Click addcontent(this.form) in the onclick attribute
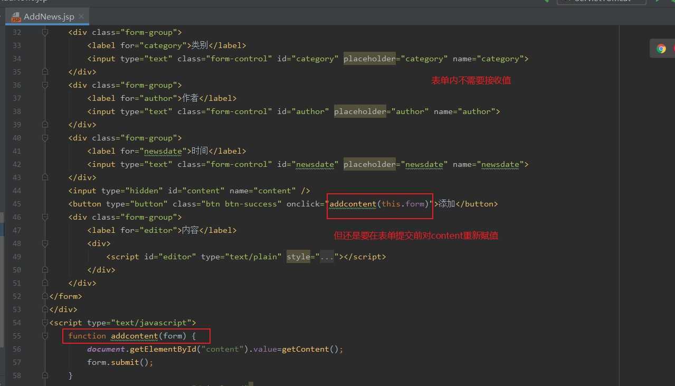The width and height of the screenshot is (675, 386). 379,204
